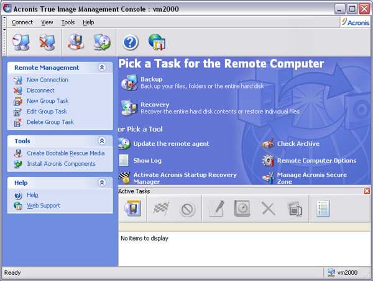Collapse the Help sidebar panel
This screenshot has height=281, width=373.
102,183
